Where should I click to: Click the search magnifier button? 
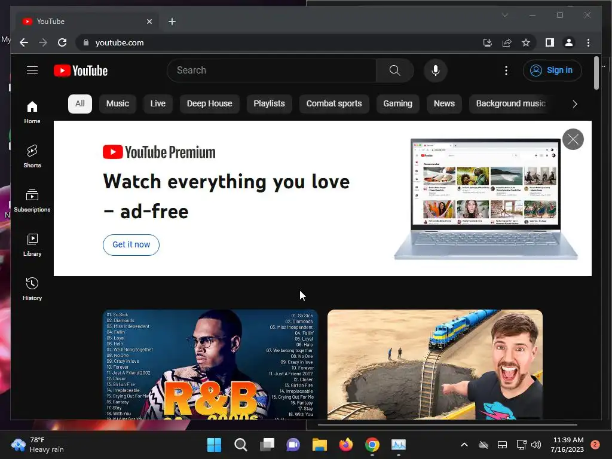point(394,71)
